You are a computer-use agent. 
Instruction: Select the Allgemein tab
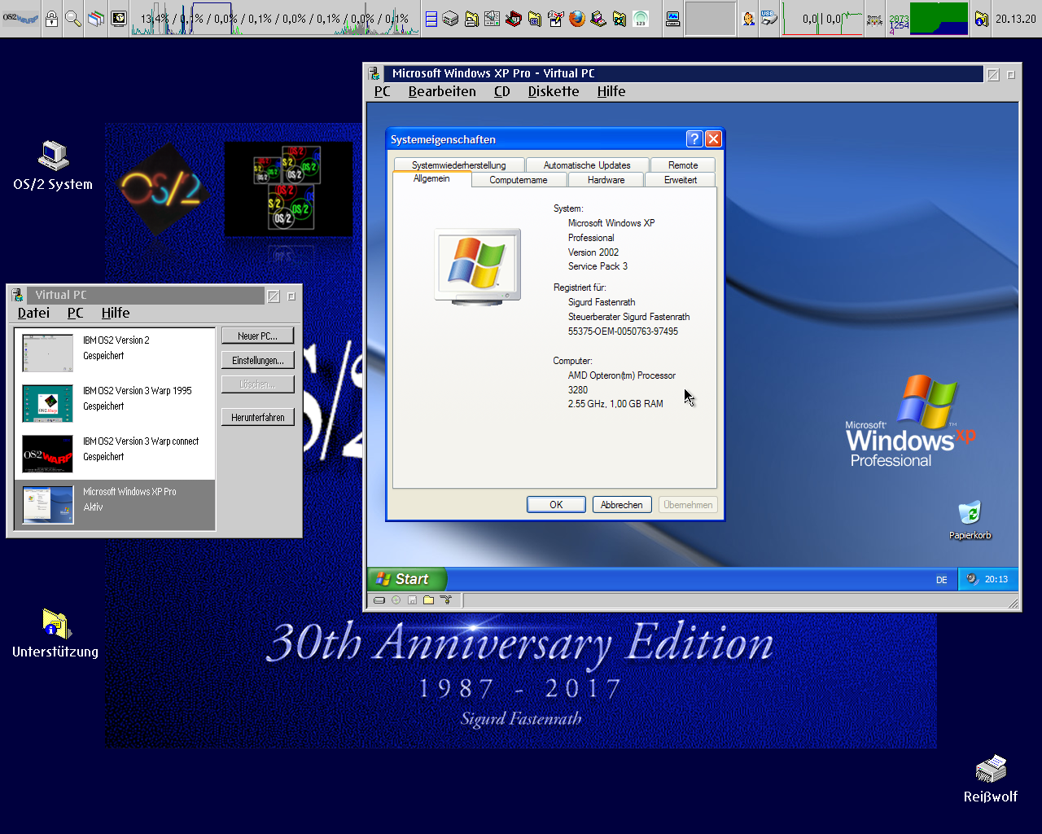click(431, 178)
